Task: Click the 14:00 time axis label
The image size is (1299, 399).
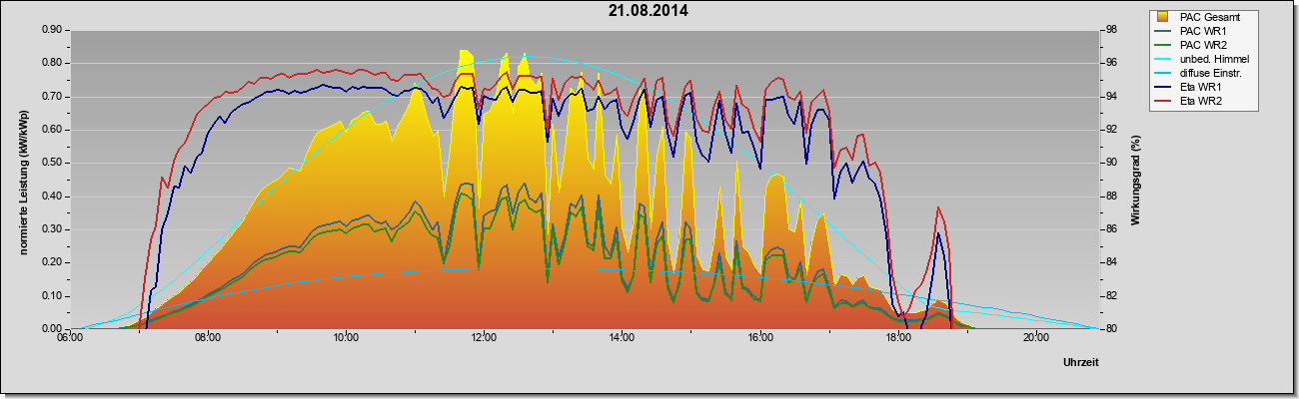Action: [622, 337]
